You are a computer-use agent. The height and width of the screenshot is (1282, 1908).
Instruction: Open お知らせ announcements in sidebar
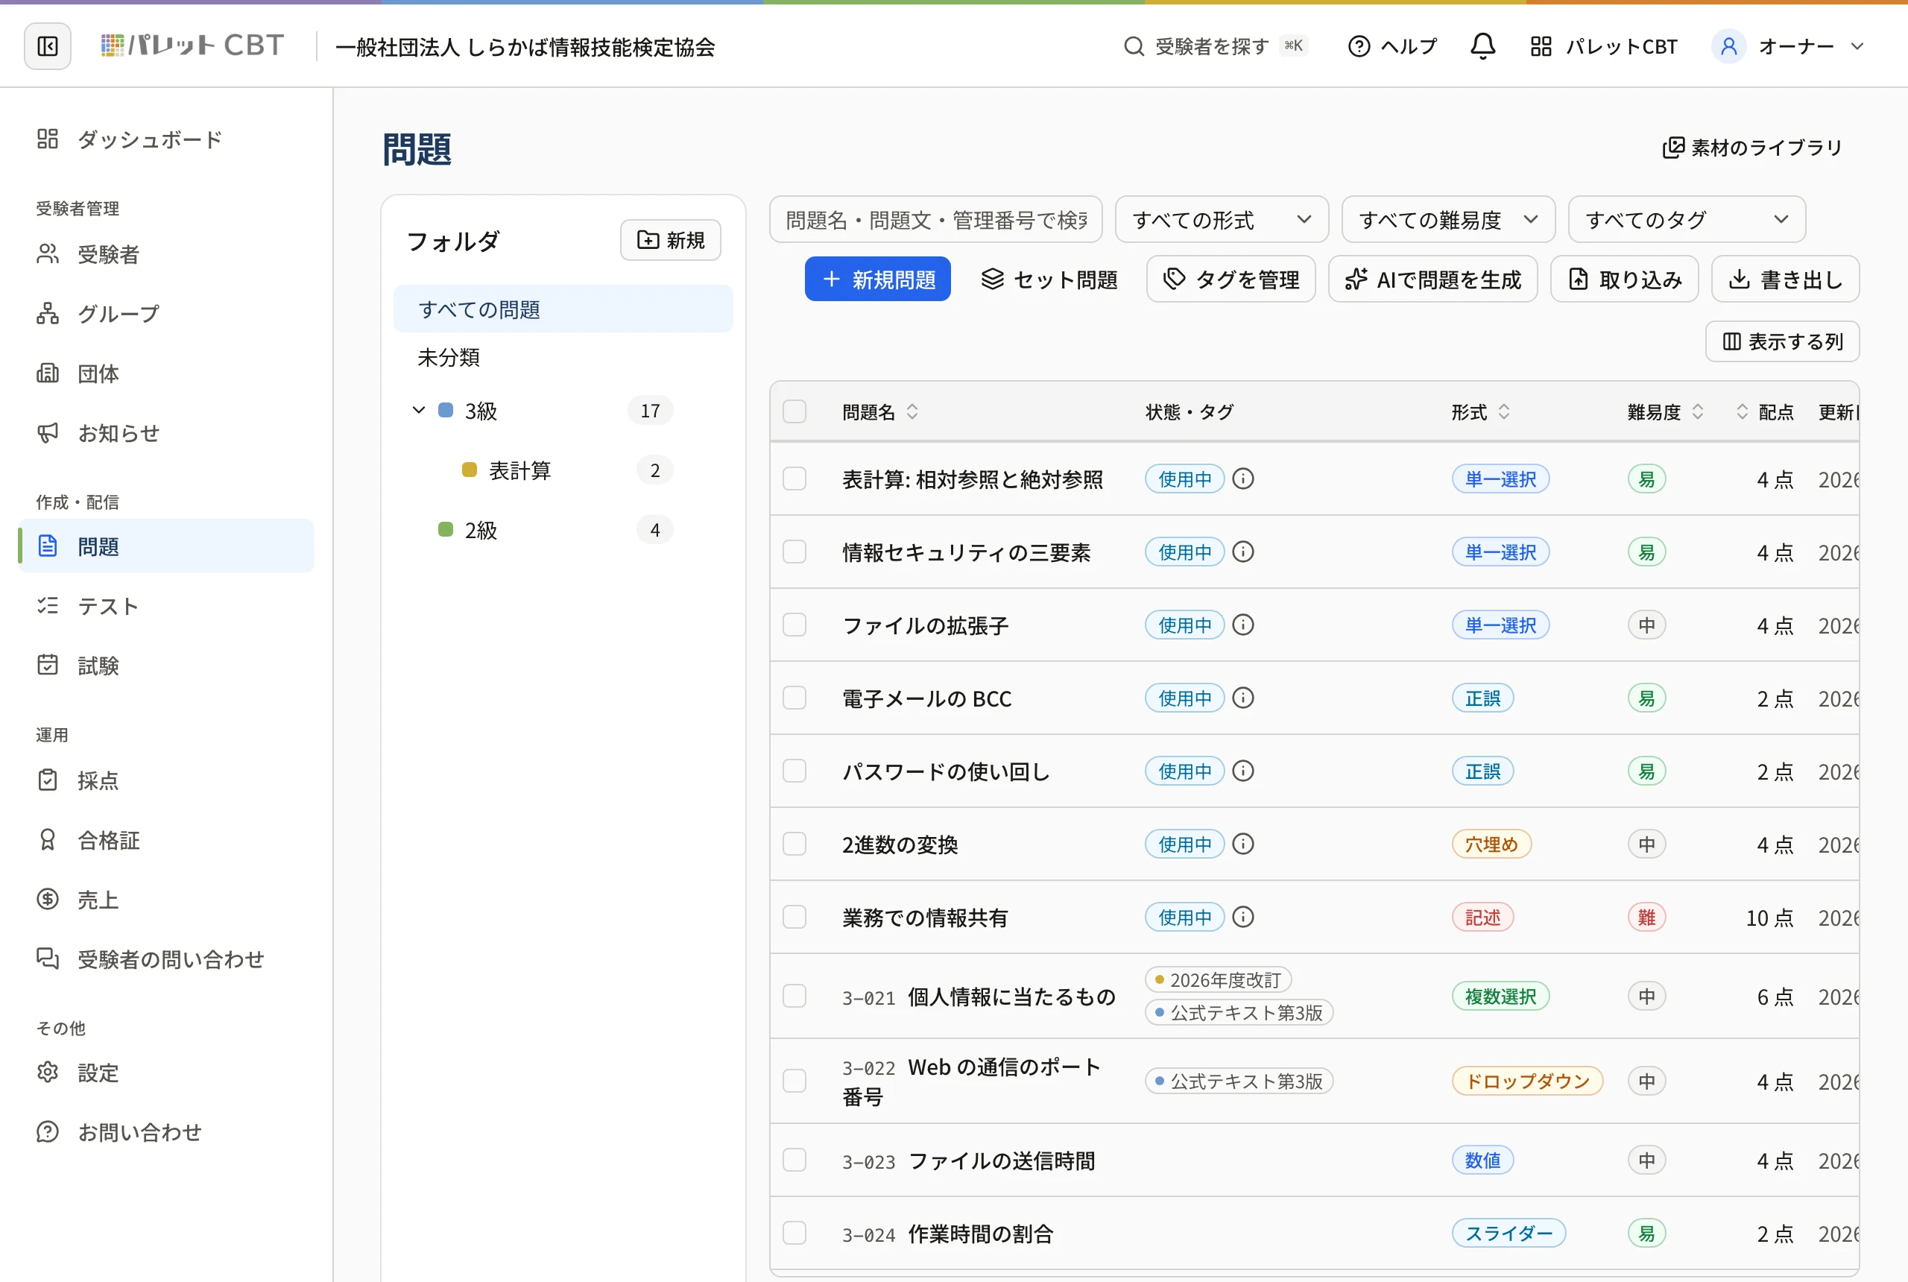[166, 432]
